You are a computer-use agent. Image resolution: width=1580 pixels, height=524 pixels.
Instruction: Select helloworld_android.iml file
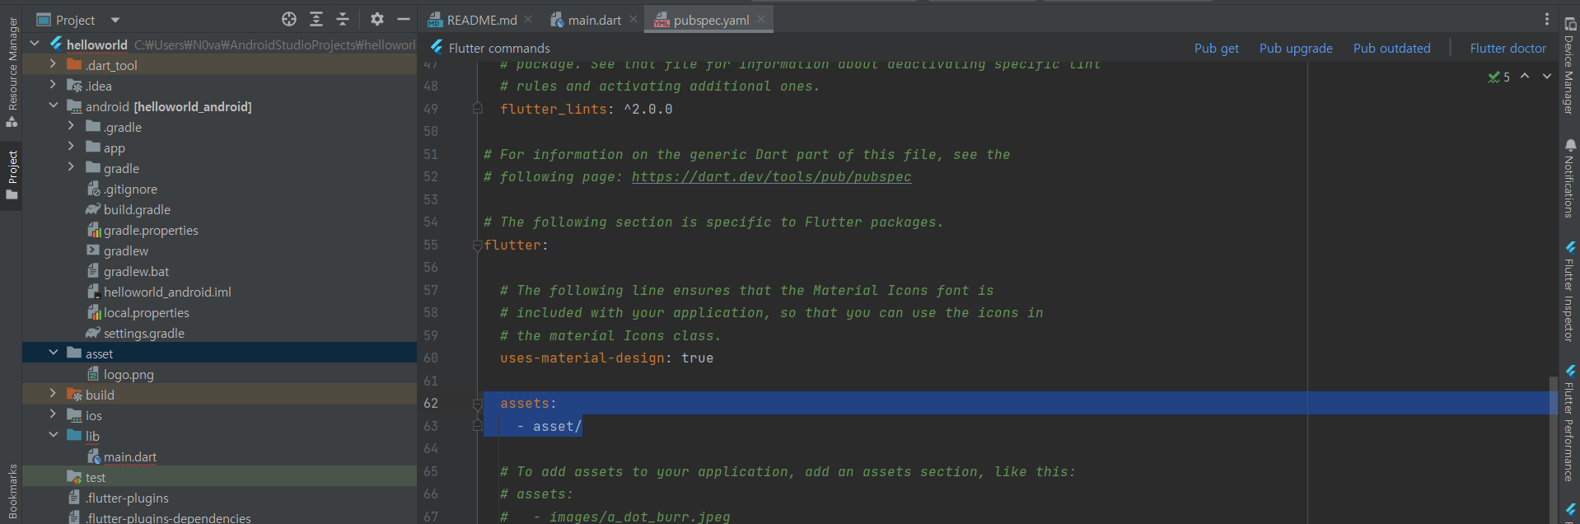pos(167,292)
